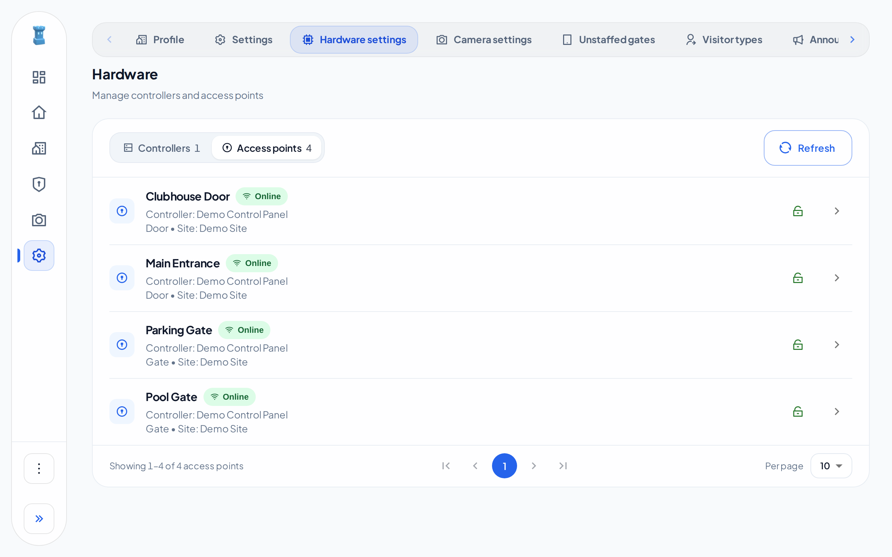Screen dimensions: 892x557
Task: Expand the sidebar with double-chevron button
Action: point(39,519)
